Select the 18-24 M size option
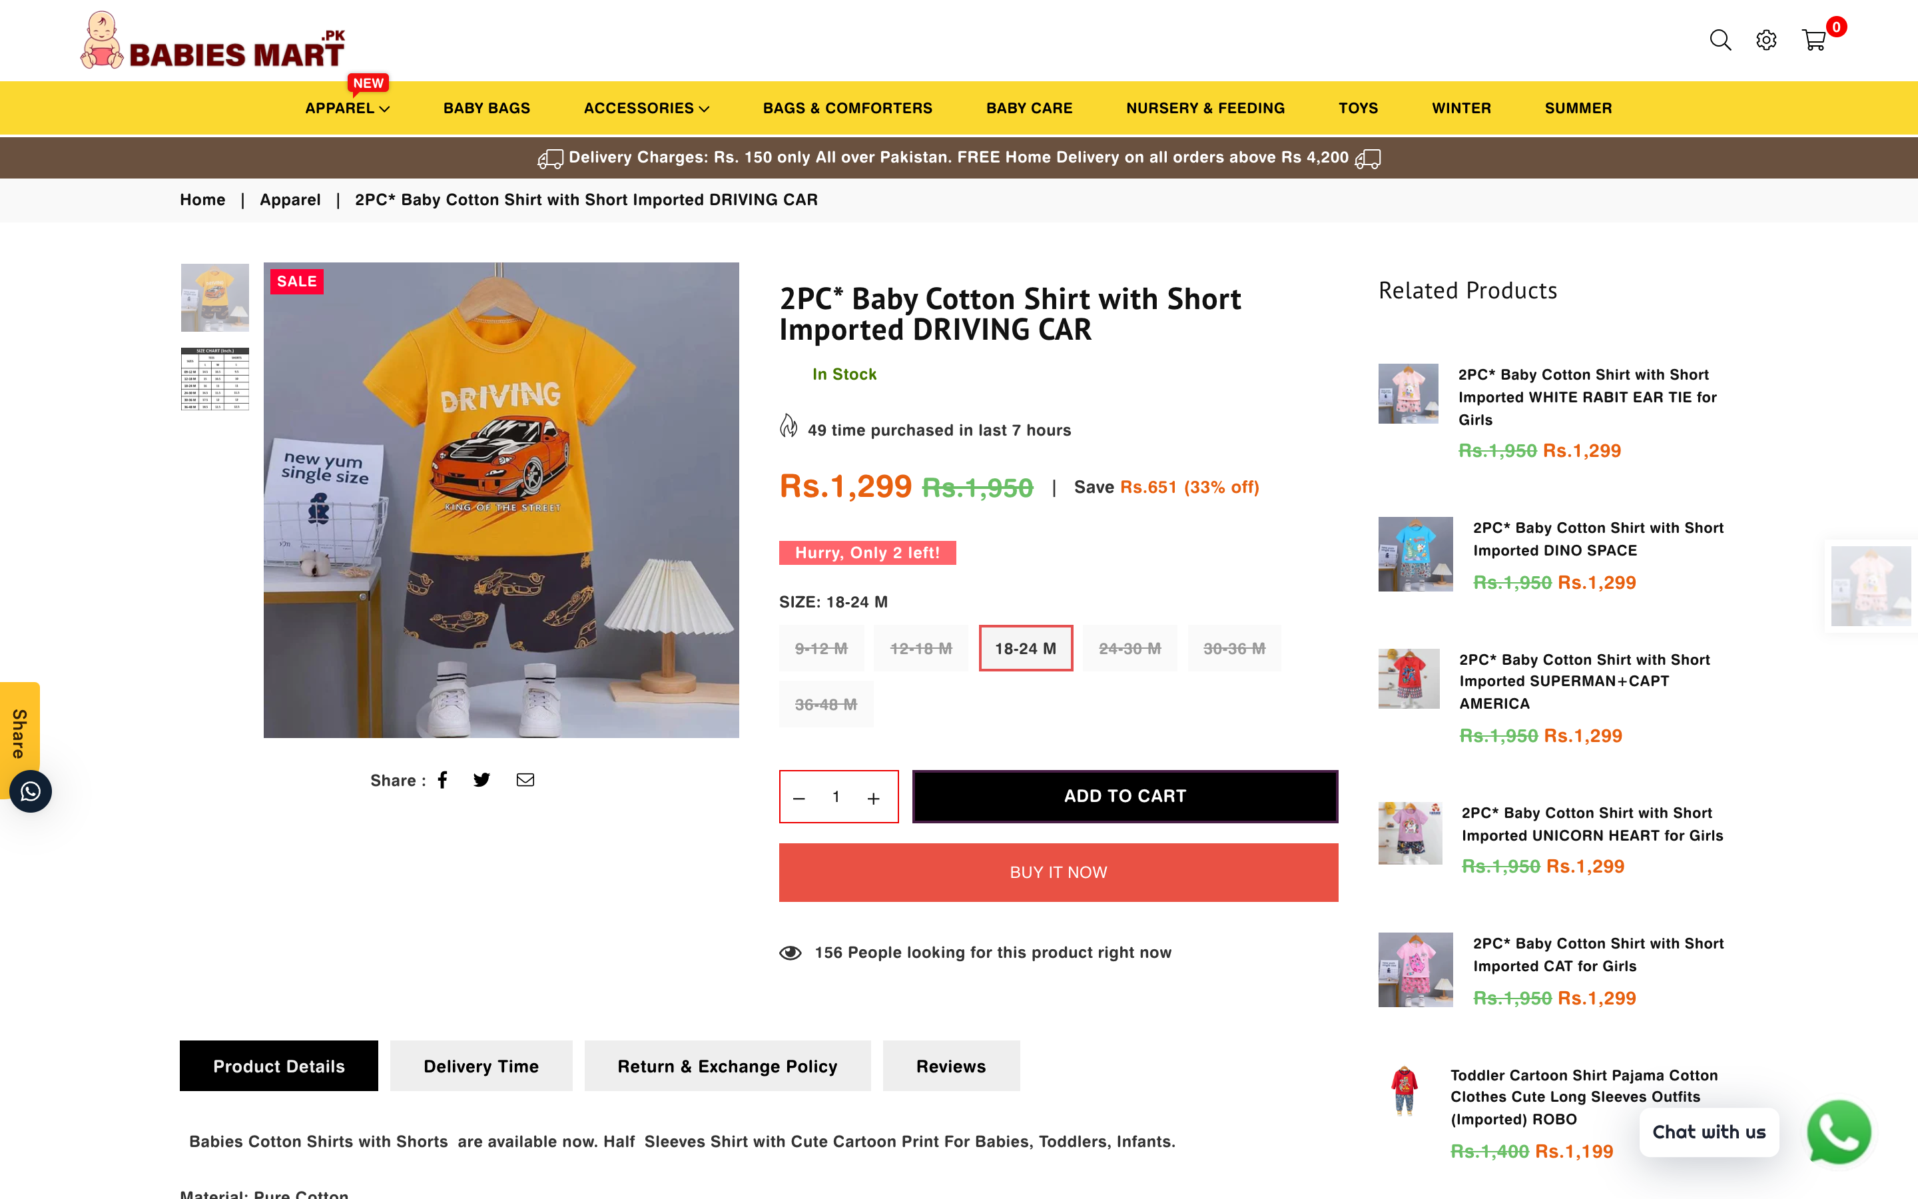The image size is (1918, 1199). [1026, 649]
